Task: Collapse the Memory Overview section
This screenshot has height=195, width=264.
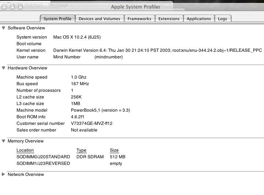Action: click(4, 141)
